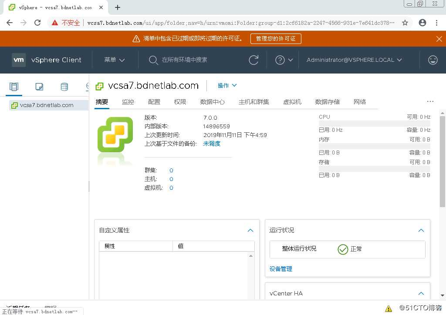Click the browser back arrow
446x315 pixels.
[x=10, y=23]
